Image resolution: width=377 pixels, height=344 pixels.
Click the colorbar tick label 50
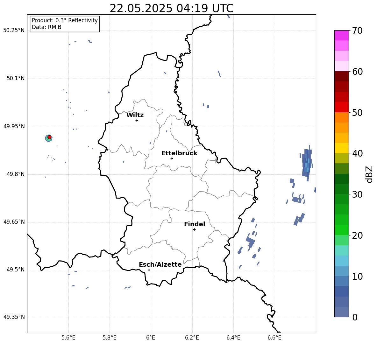[357, 112]
